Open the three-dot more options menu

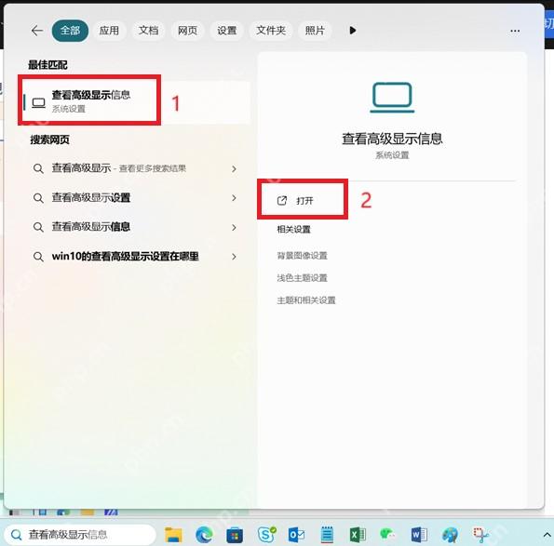pos(515,31)
